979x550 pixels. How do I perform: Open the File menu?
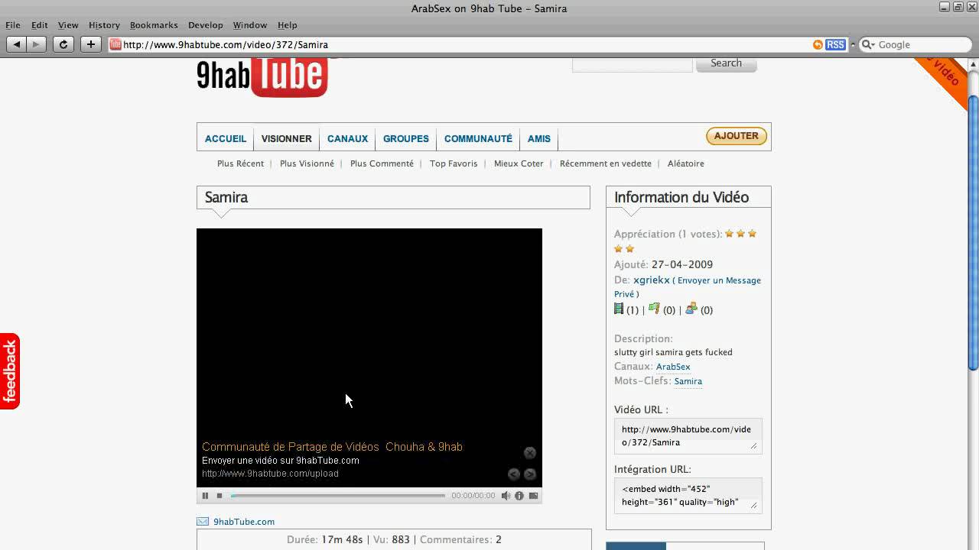pos(13,25)
